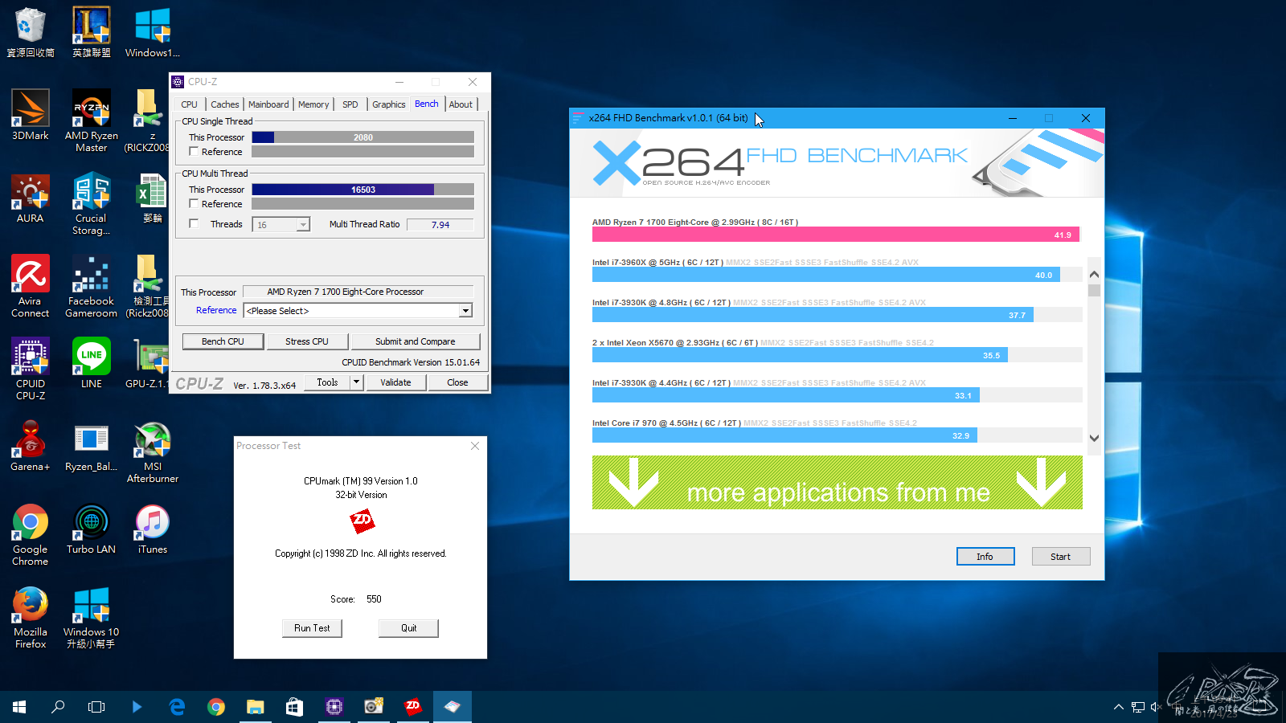The width and height of the screenshot is (1286, 723).
Task: Enable Reference checkbox under CPU Multi Thread
Action: click(194, 204)
